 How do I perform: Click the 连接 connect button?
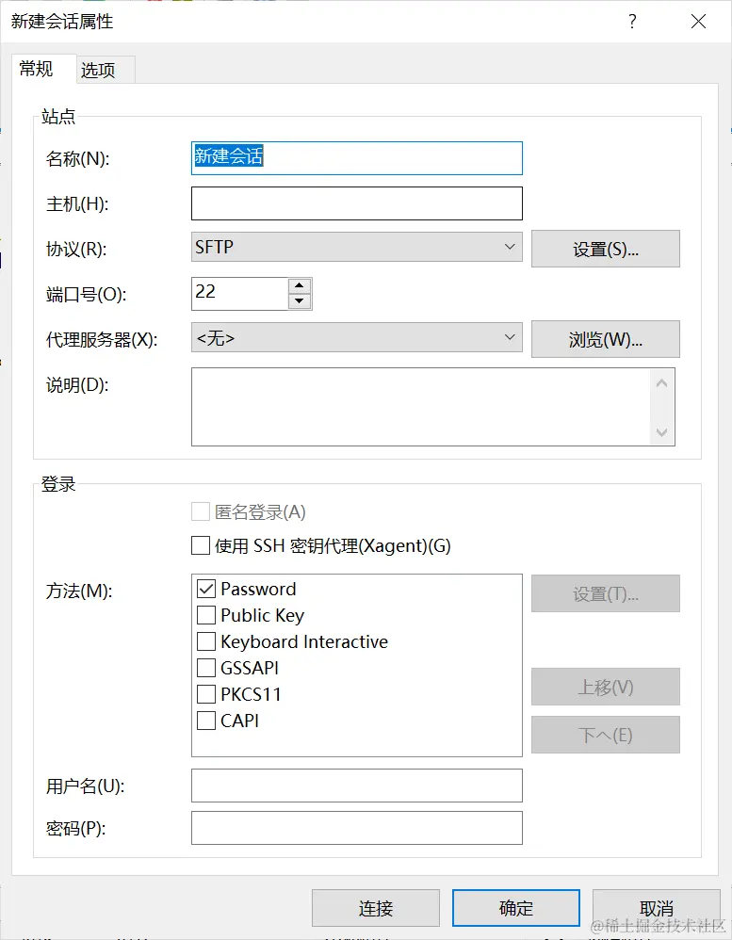coord(375,908)
